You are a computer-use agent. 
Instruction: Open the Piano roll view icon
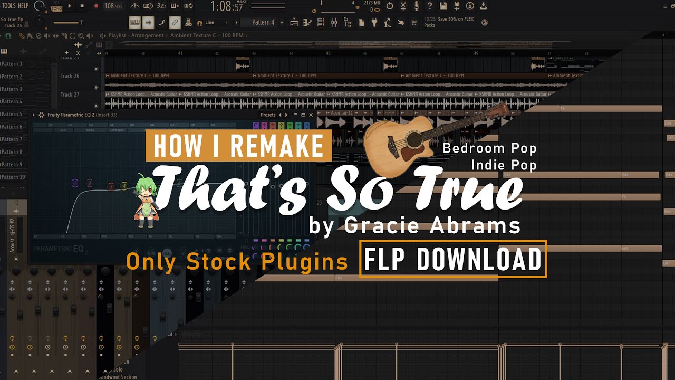click(x=307, y=23)
